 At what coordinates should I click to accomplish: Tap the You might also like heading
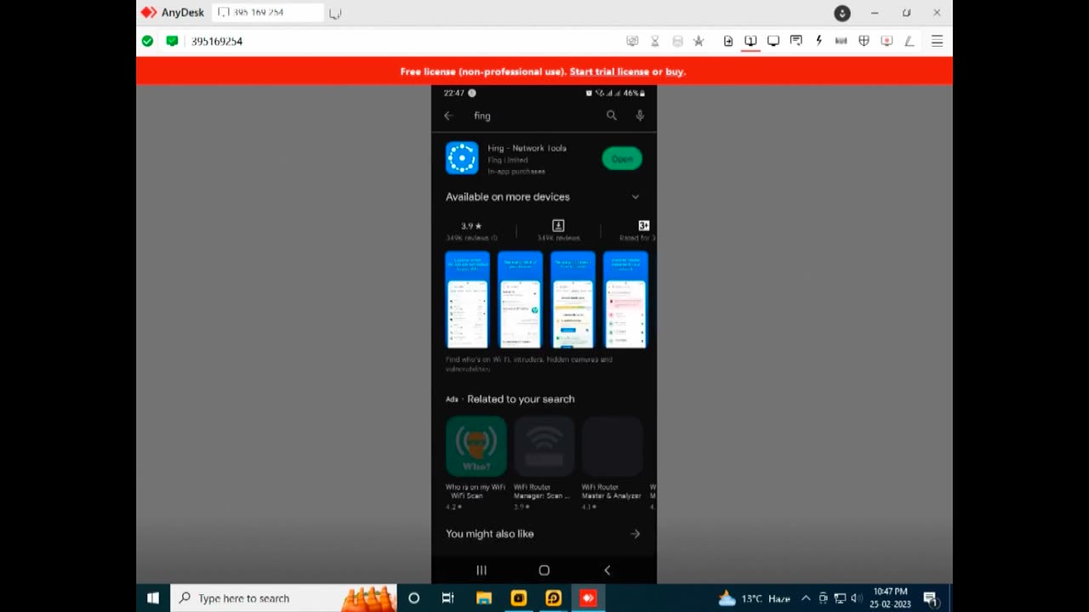point(490,534)
